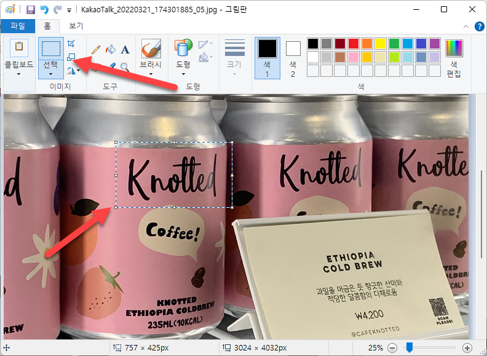Screen dimensions: 487x356
Task: Click the 크기 line thickness button
Action: point(235,58)
